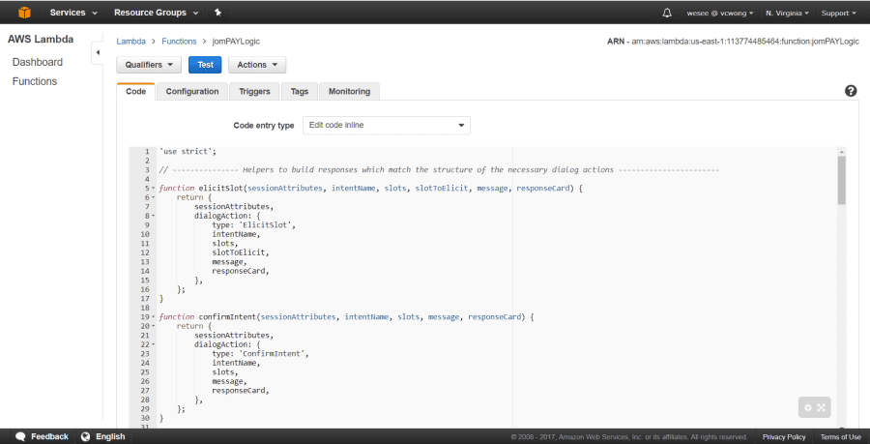Open the Services menu
The width and height of the screenshot is (870, 444).
(x=73, y=13)
